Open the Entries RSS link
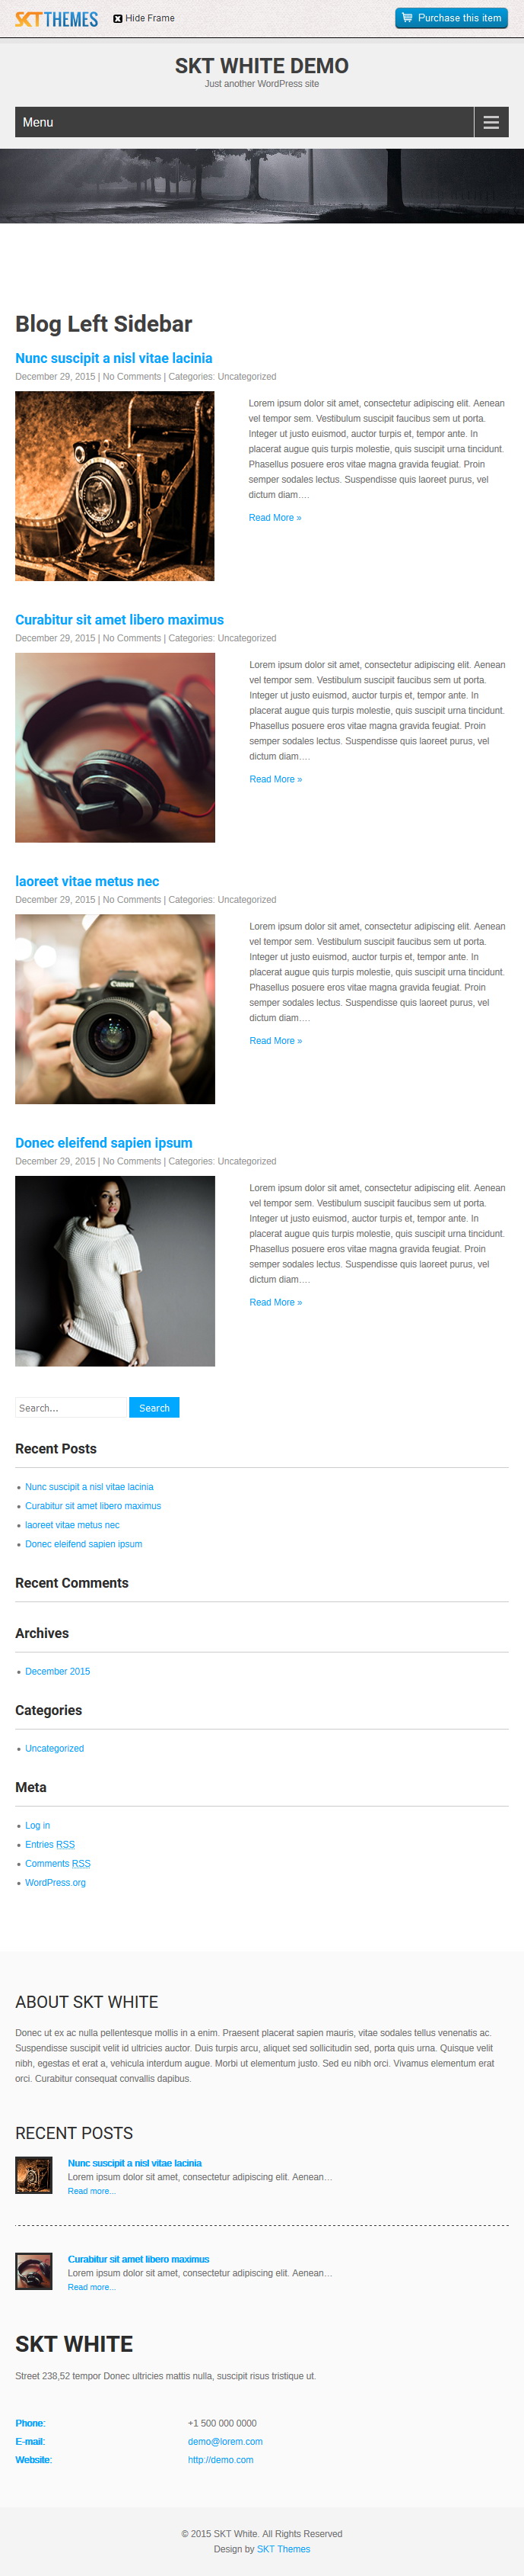Screen dimensions: 524x2576 [50, 1844]
